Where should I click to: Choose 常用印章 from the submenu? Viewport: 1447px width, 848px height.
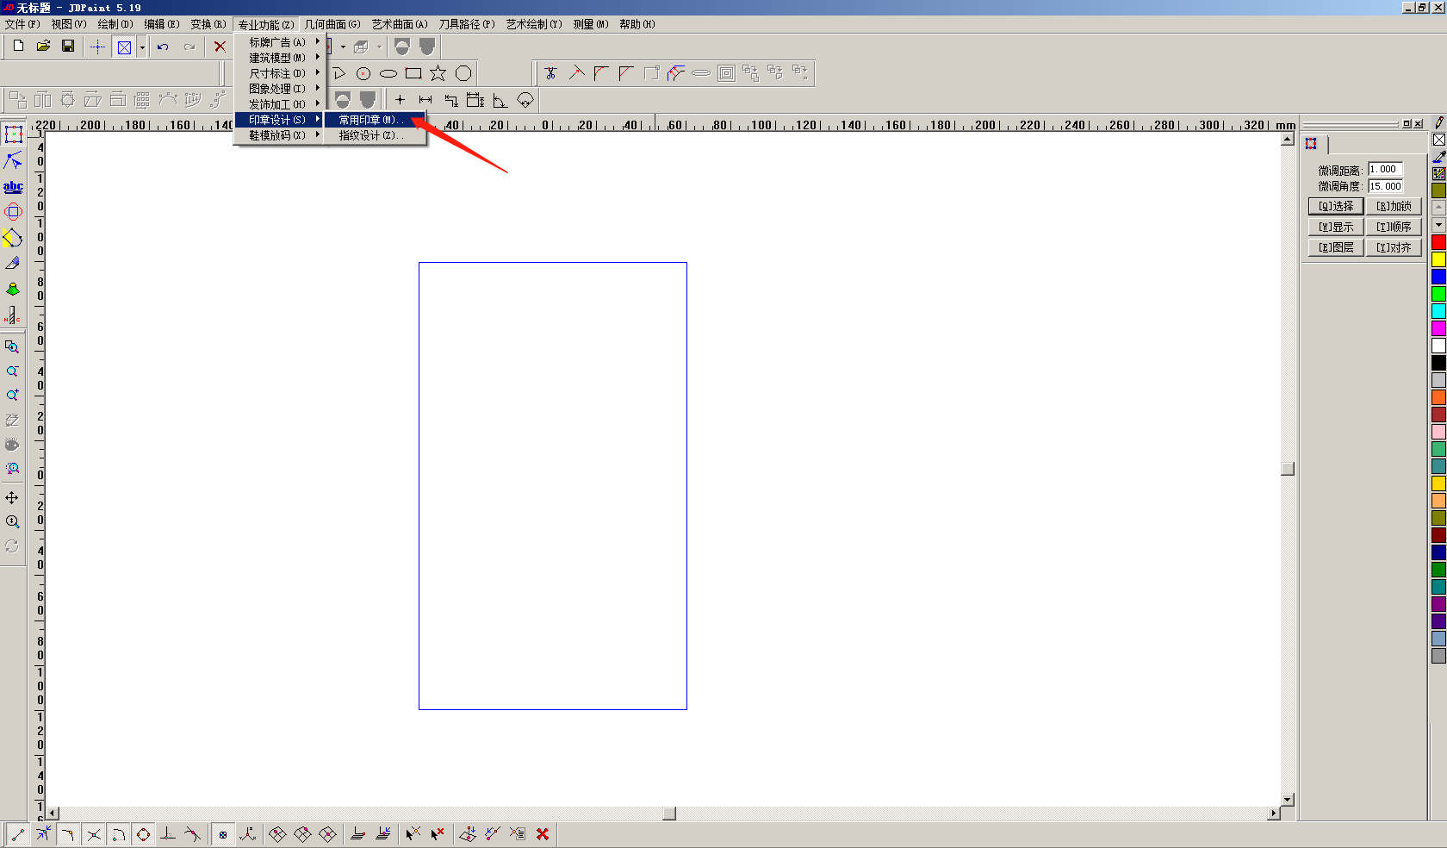[x=370, y=120]
